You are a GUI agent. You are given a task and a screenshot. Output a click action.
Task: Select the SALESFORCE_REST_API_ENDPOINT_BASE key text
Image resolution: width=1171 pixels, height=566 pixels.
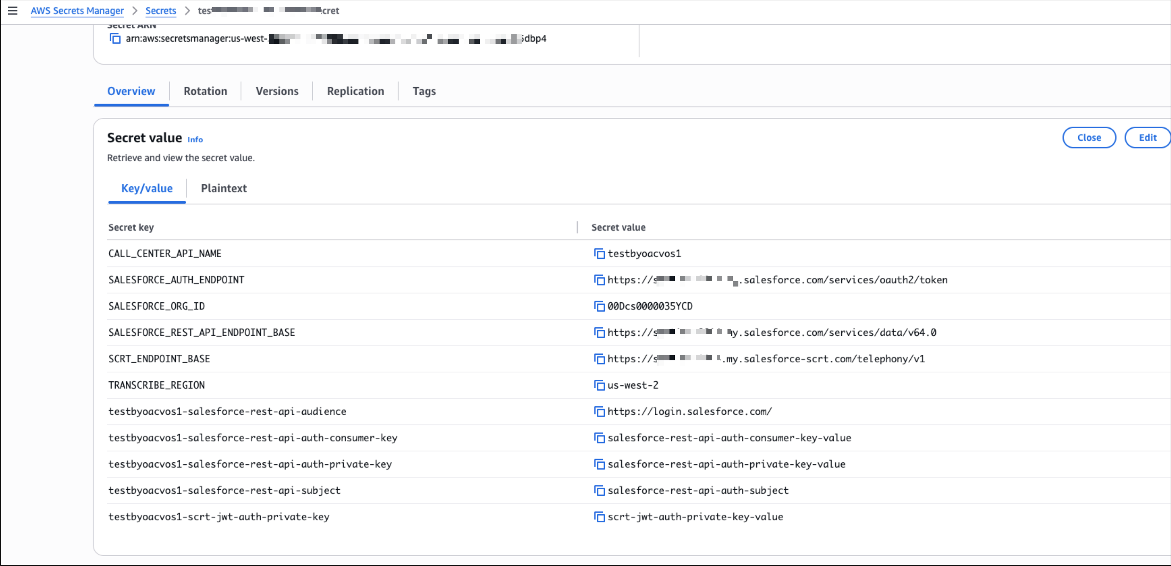[201, 333]
